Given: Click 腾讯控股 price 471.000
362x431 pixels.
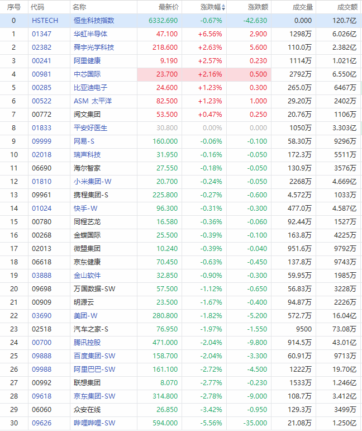Looking at the screenshot, I should [165, 343].
